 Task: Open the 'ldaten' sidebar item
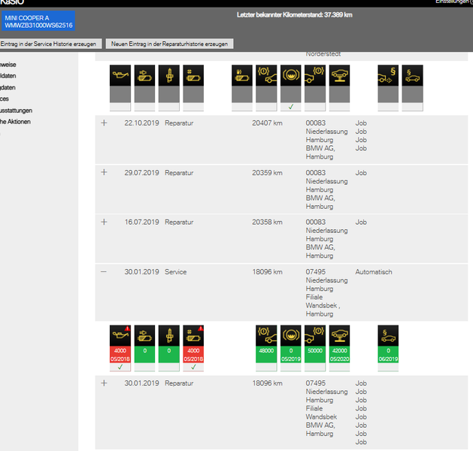click(x=8, y=76)
